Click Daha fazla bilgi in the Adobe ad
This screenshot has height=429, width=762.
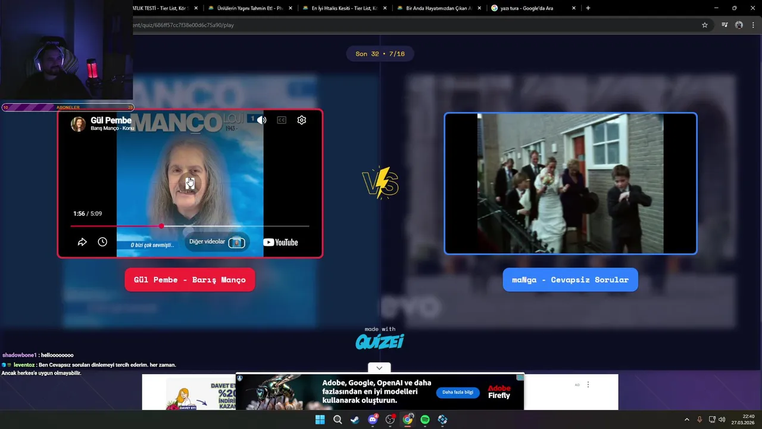click(458, 392)
